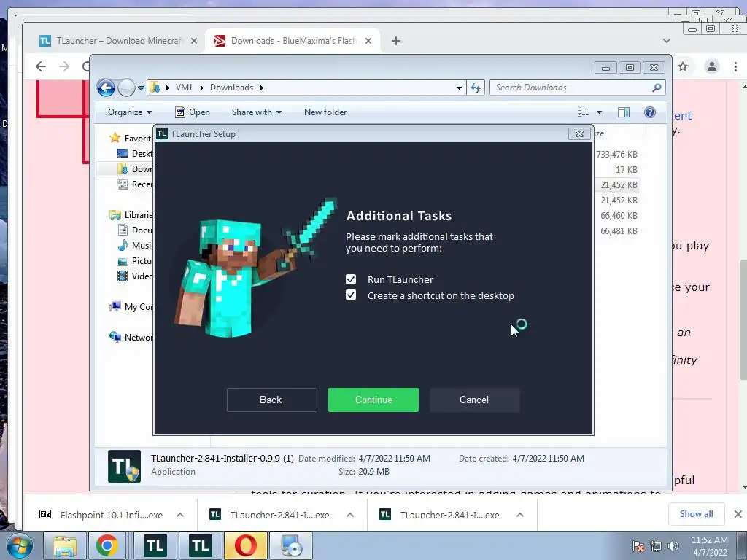Open the Organize menu
This screenshot has height=560, width=747.
[x=130, y=112]
